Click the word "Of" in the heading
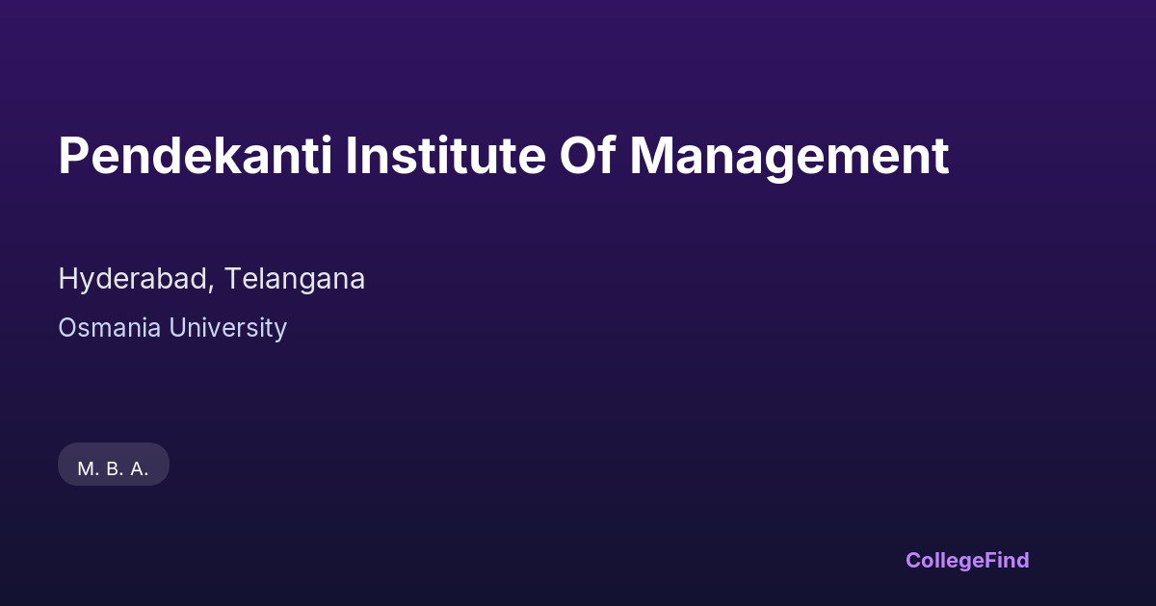The image size is (1156, 606). click(588, 157)
